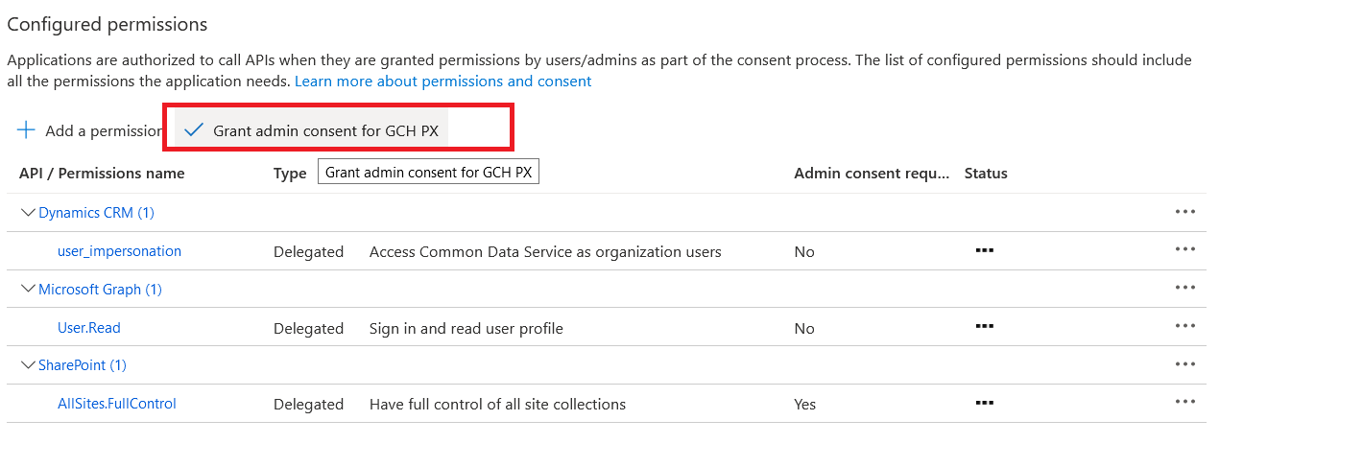Open ellipsis menu for user_impersonation row

point(1185,250)
